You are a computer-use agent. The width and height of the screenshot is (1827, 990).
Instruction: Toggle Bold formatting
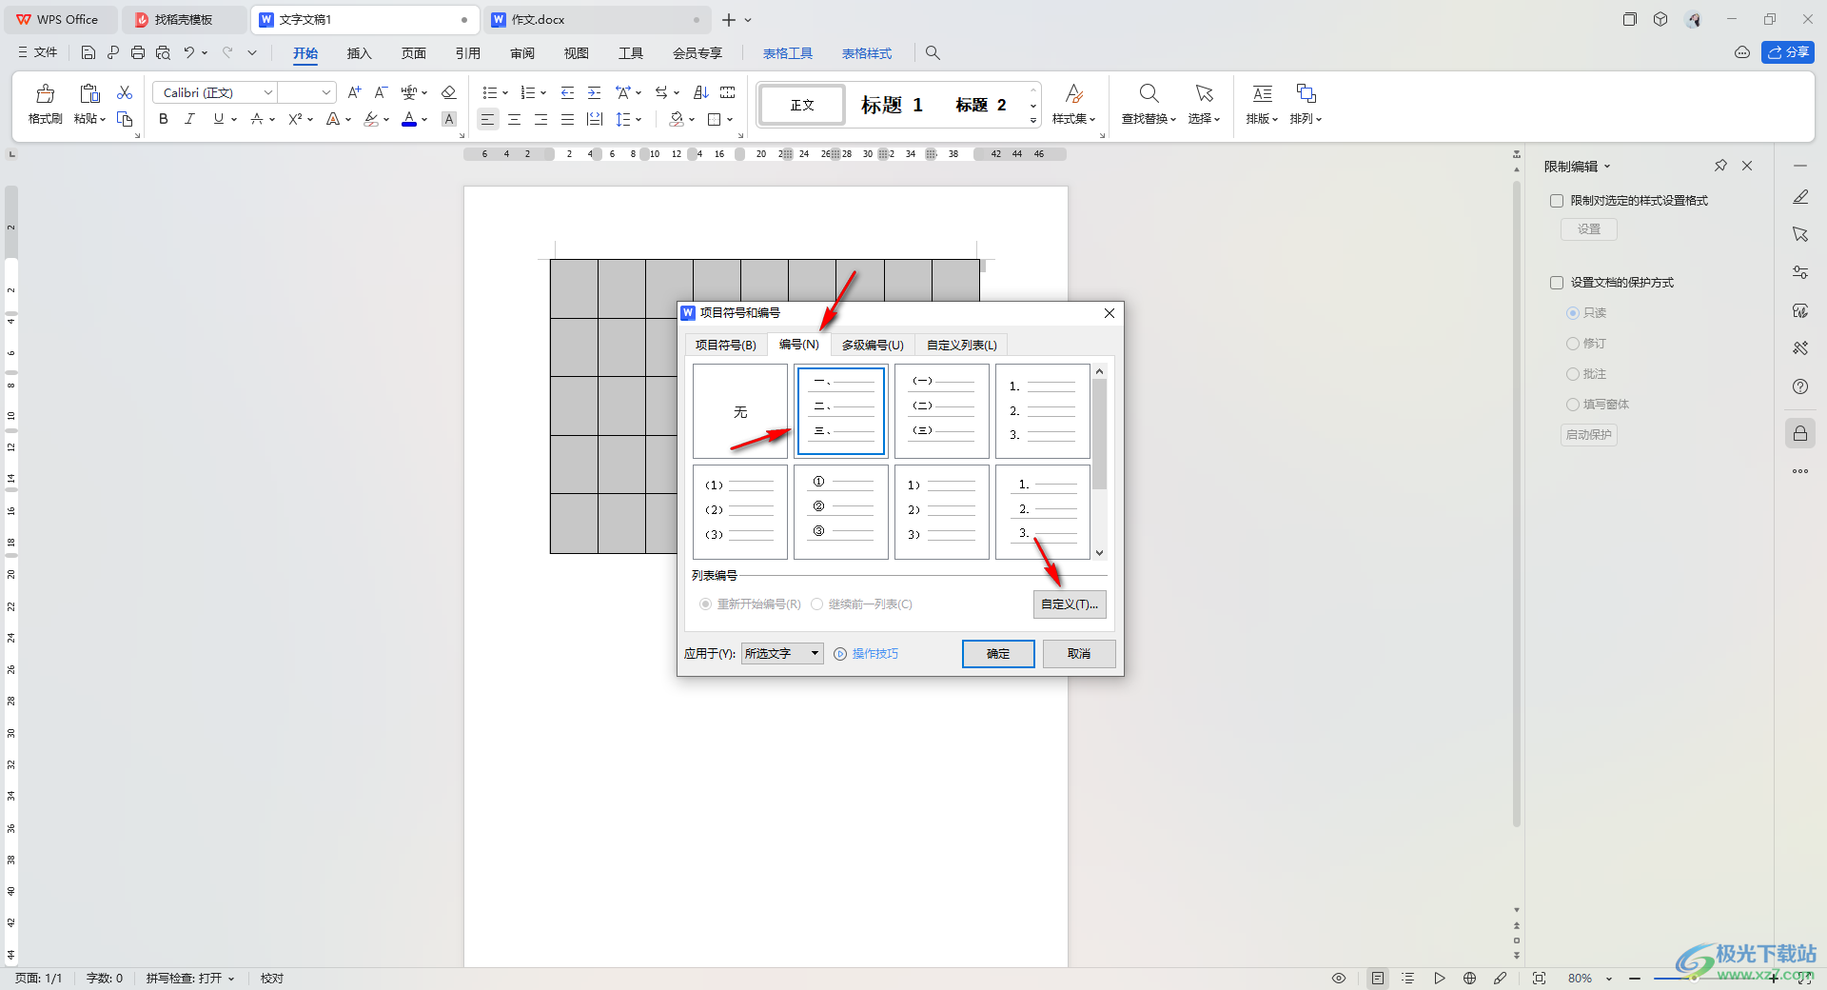click(x=164, y=119)
